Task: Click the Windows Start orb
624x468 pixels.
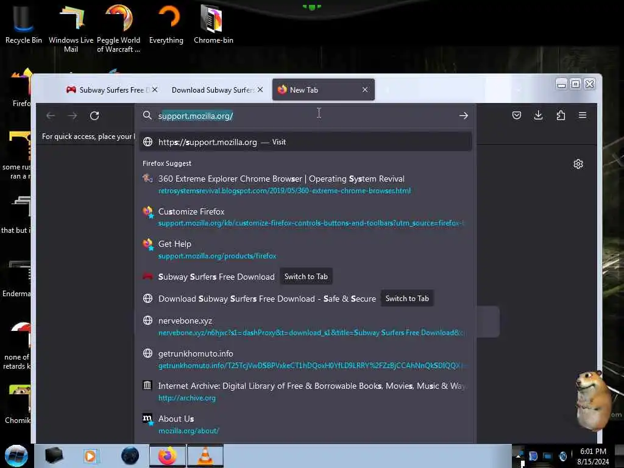Action: 16,456
